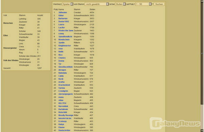204x132 pixels.
Task: Open player Ecstasyy's link
Action: pyautogui.click(x=63, y=121)
